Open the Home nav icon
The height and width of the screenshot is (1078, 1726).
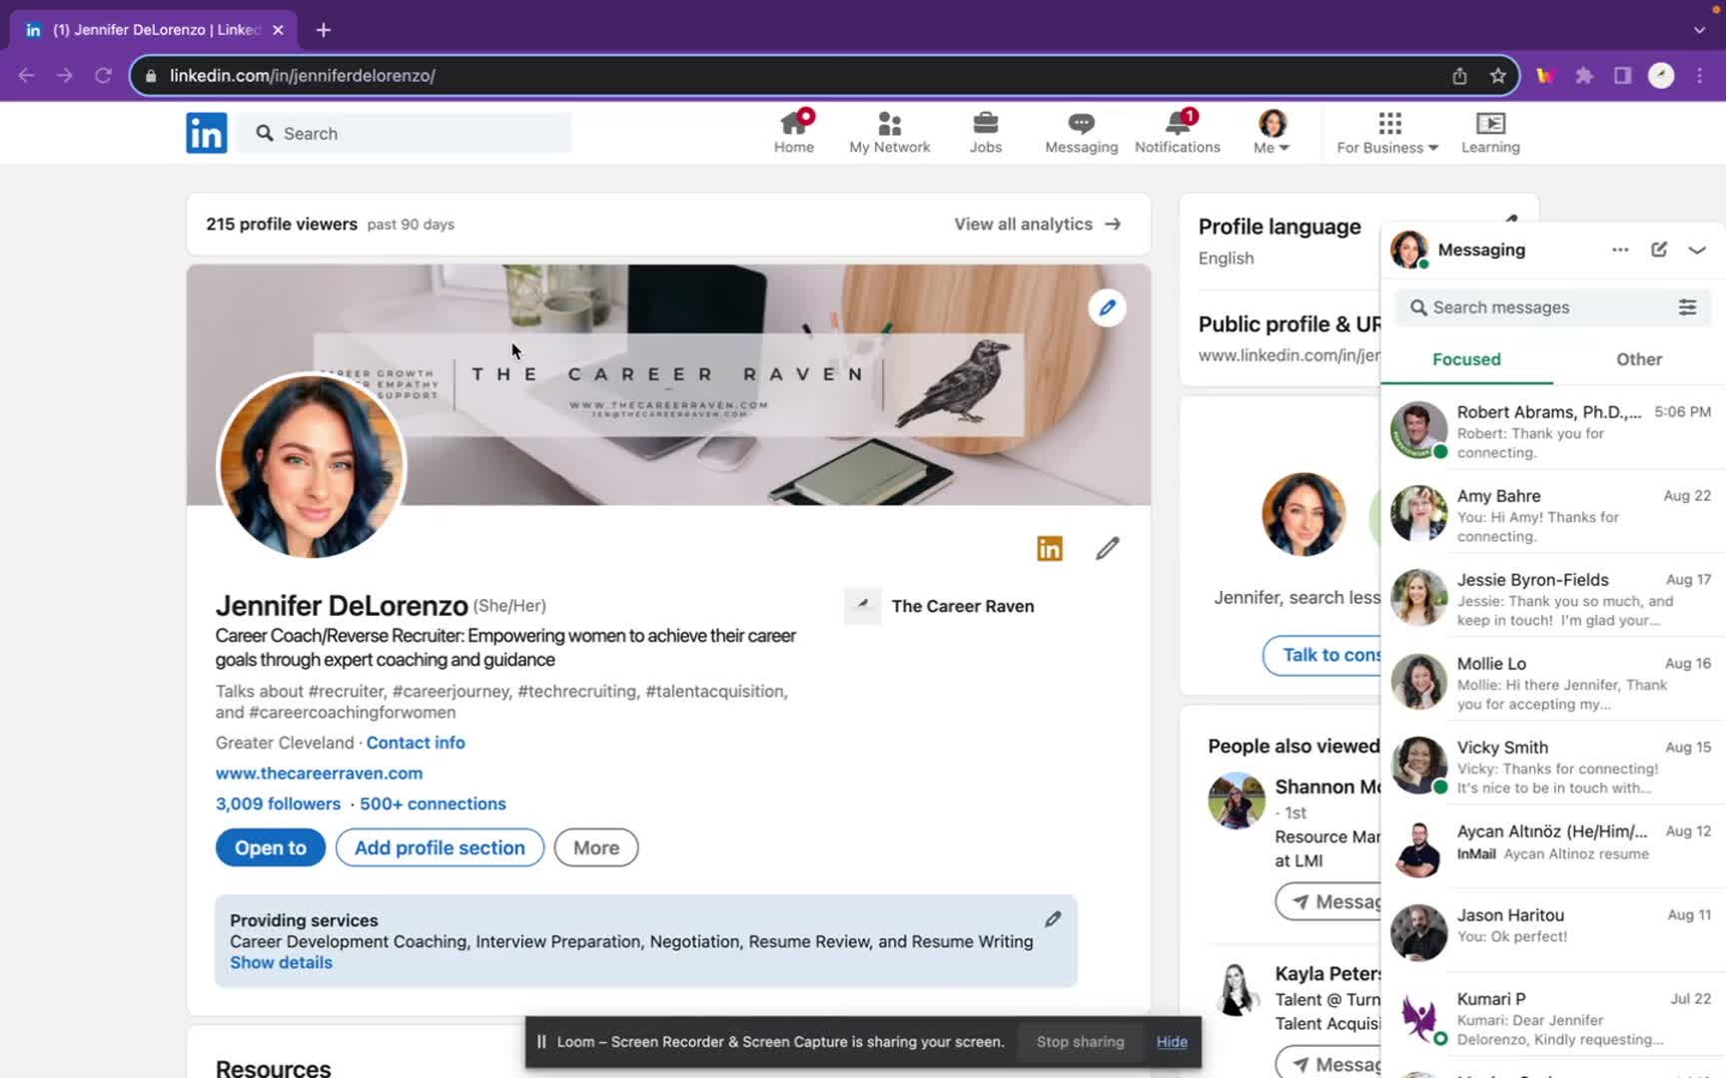[794, 133]
